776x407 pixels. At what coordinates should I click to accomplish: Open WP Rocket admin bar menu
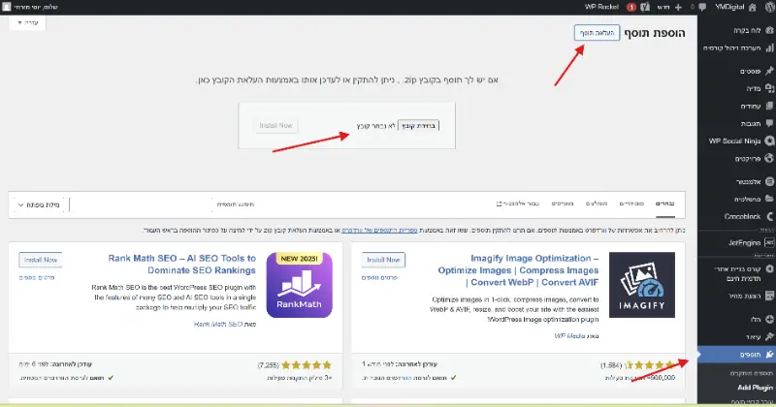601,7
